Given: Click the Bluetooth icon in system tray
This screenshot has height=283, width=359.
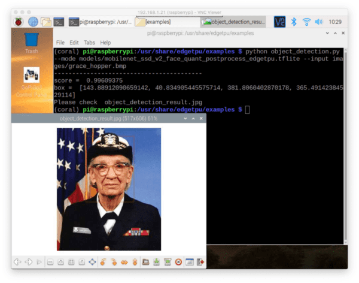Looking at the screenshot, I should point(294,22).
